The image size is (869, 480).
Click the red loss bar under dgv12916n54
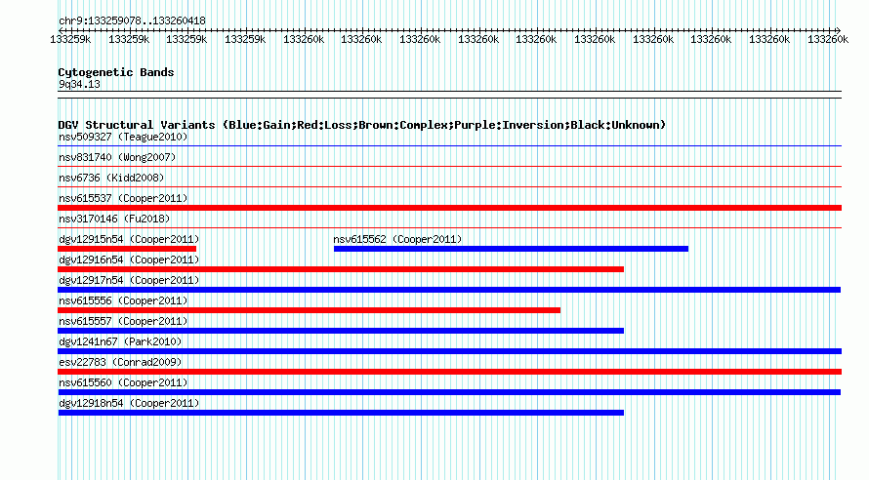341,269
